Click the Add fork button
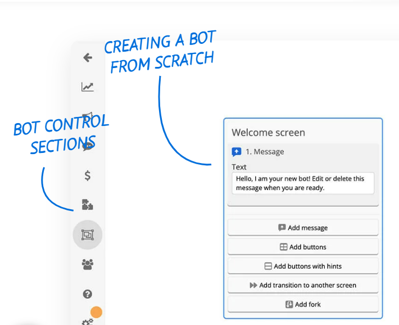The height and width of the screenshot is (325, 399). (x=303, y=304)
